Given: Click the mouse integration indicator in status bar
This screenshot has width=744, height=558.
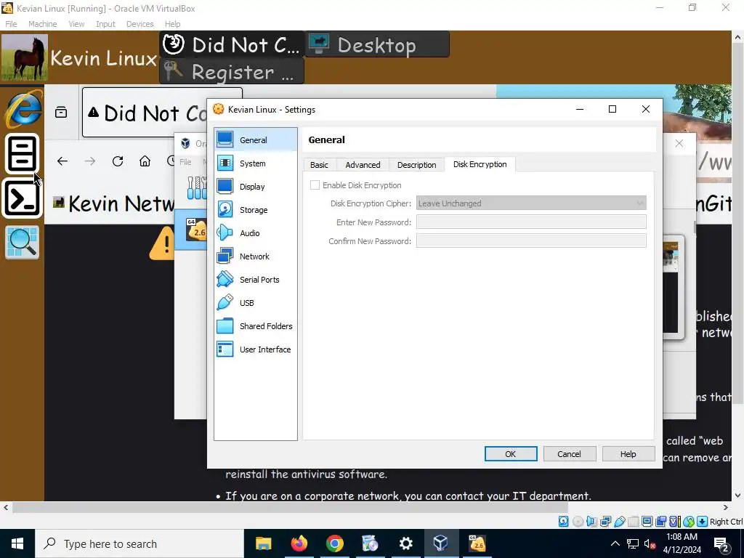Looking at the screenshot, I should pos(689,522).
